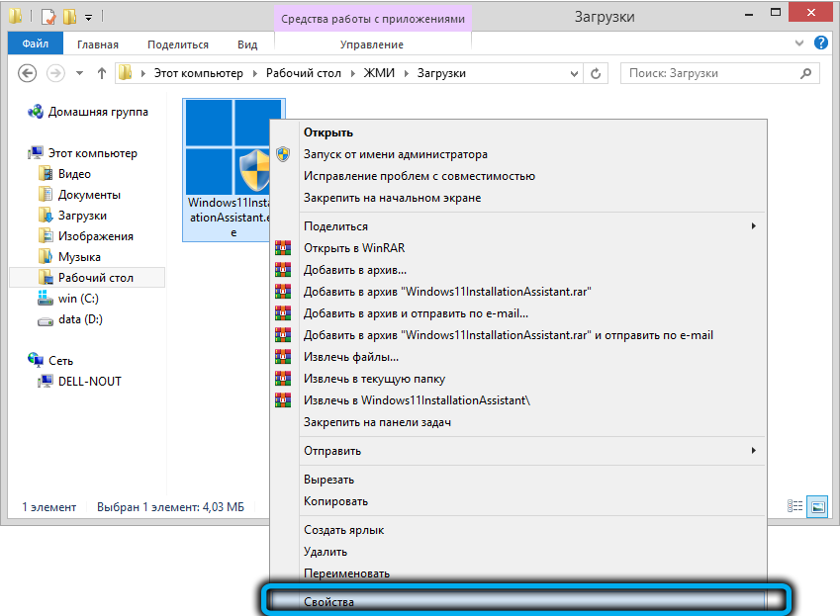Switch to details list view mode
Image resolution: width=840 pixels, height=616 pixels.
coord(795,506)
